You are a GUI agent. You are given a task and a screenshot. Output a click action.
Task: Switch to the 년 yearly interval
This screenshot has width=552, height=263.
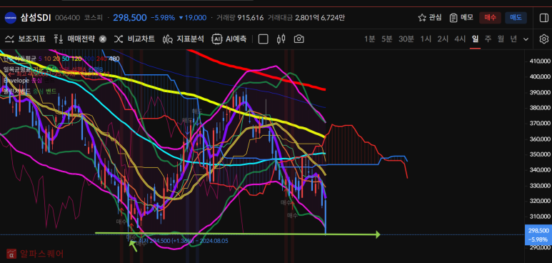tap(513, 39)
